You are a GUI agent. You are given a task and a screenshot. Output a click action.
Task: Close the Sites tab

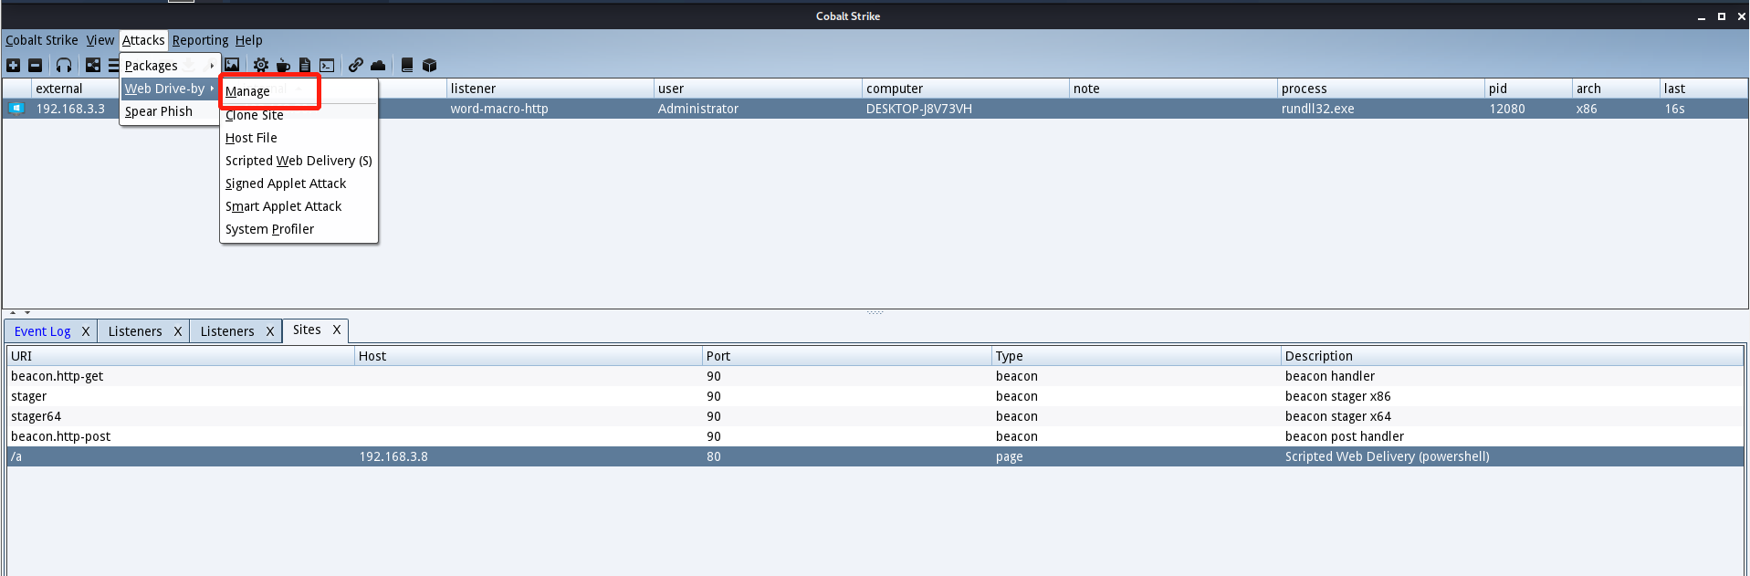[x=337, y=330]
